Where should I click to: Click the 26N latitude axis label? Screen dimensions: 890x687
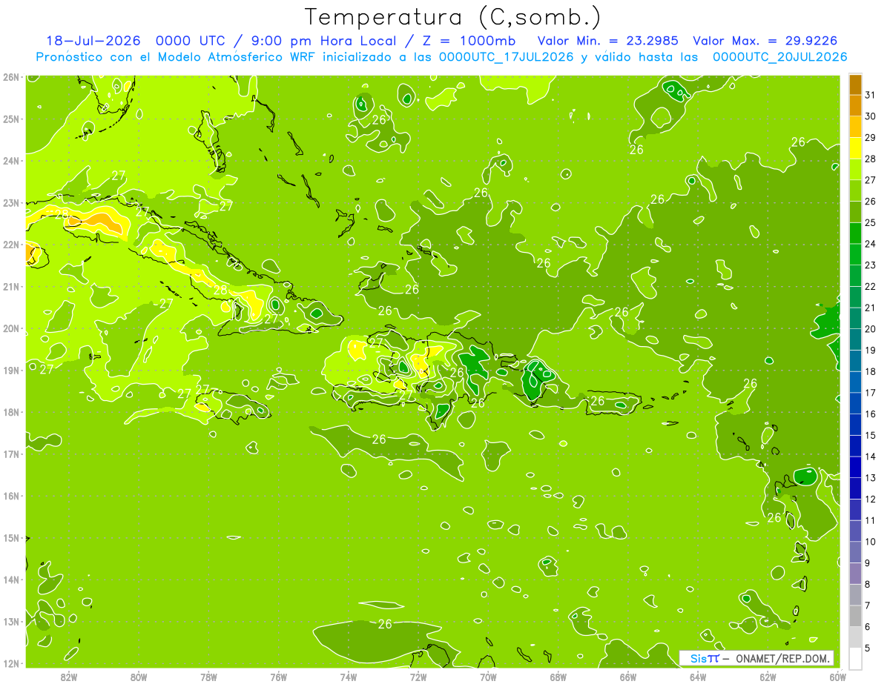click(10, 77)
